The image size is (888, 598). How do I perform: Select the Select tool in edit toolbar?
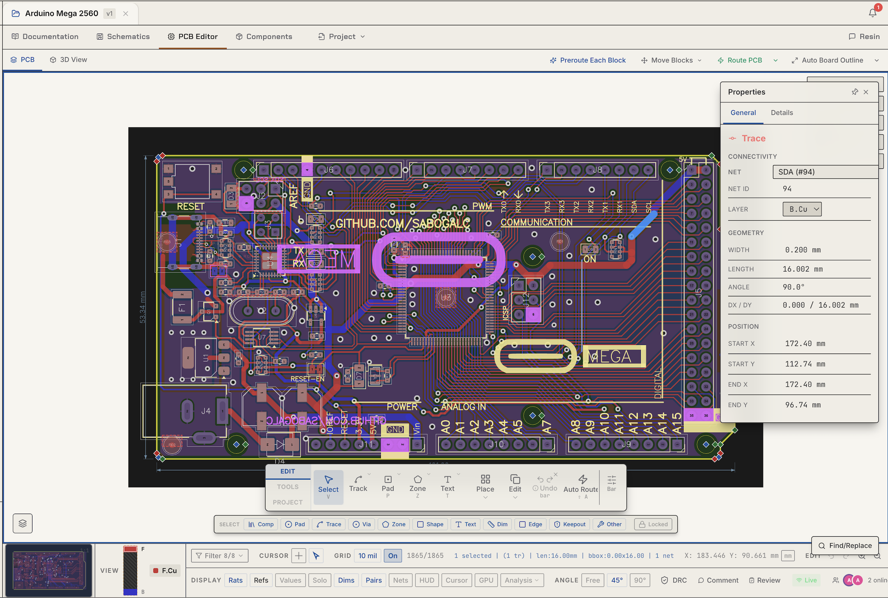coord(328,488)
